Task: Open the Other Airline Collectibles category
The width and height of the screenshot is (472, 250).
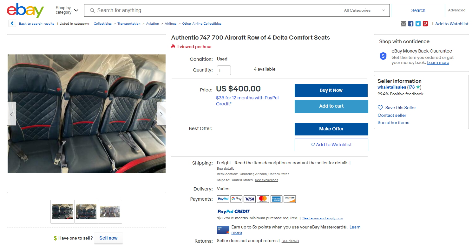Action: click(202, 23)
